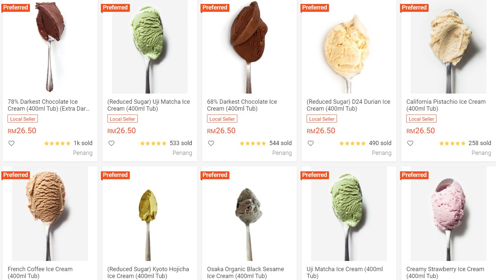Click Preferred badge on French Coffee card

pyautogui.click(x=16, y=175)
